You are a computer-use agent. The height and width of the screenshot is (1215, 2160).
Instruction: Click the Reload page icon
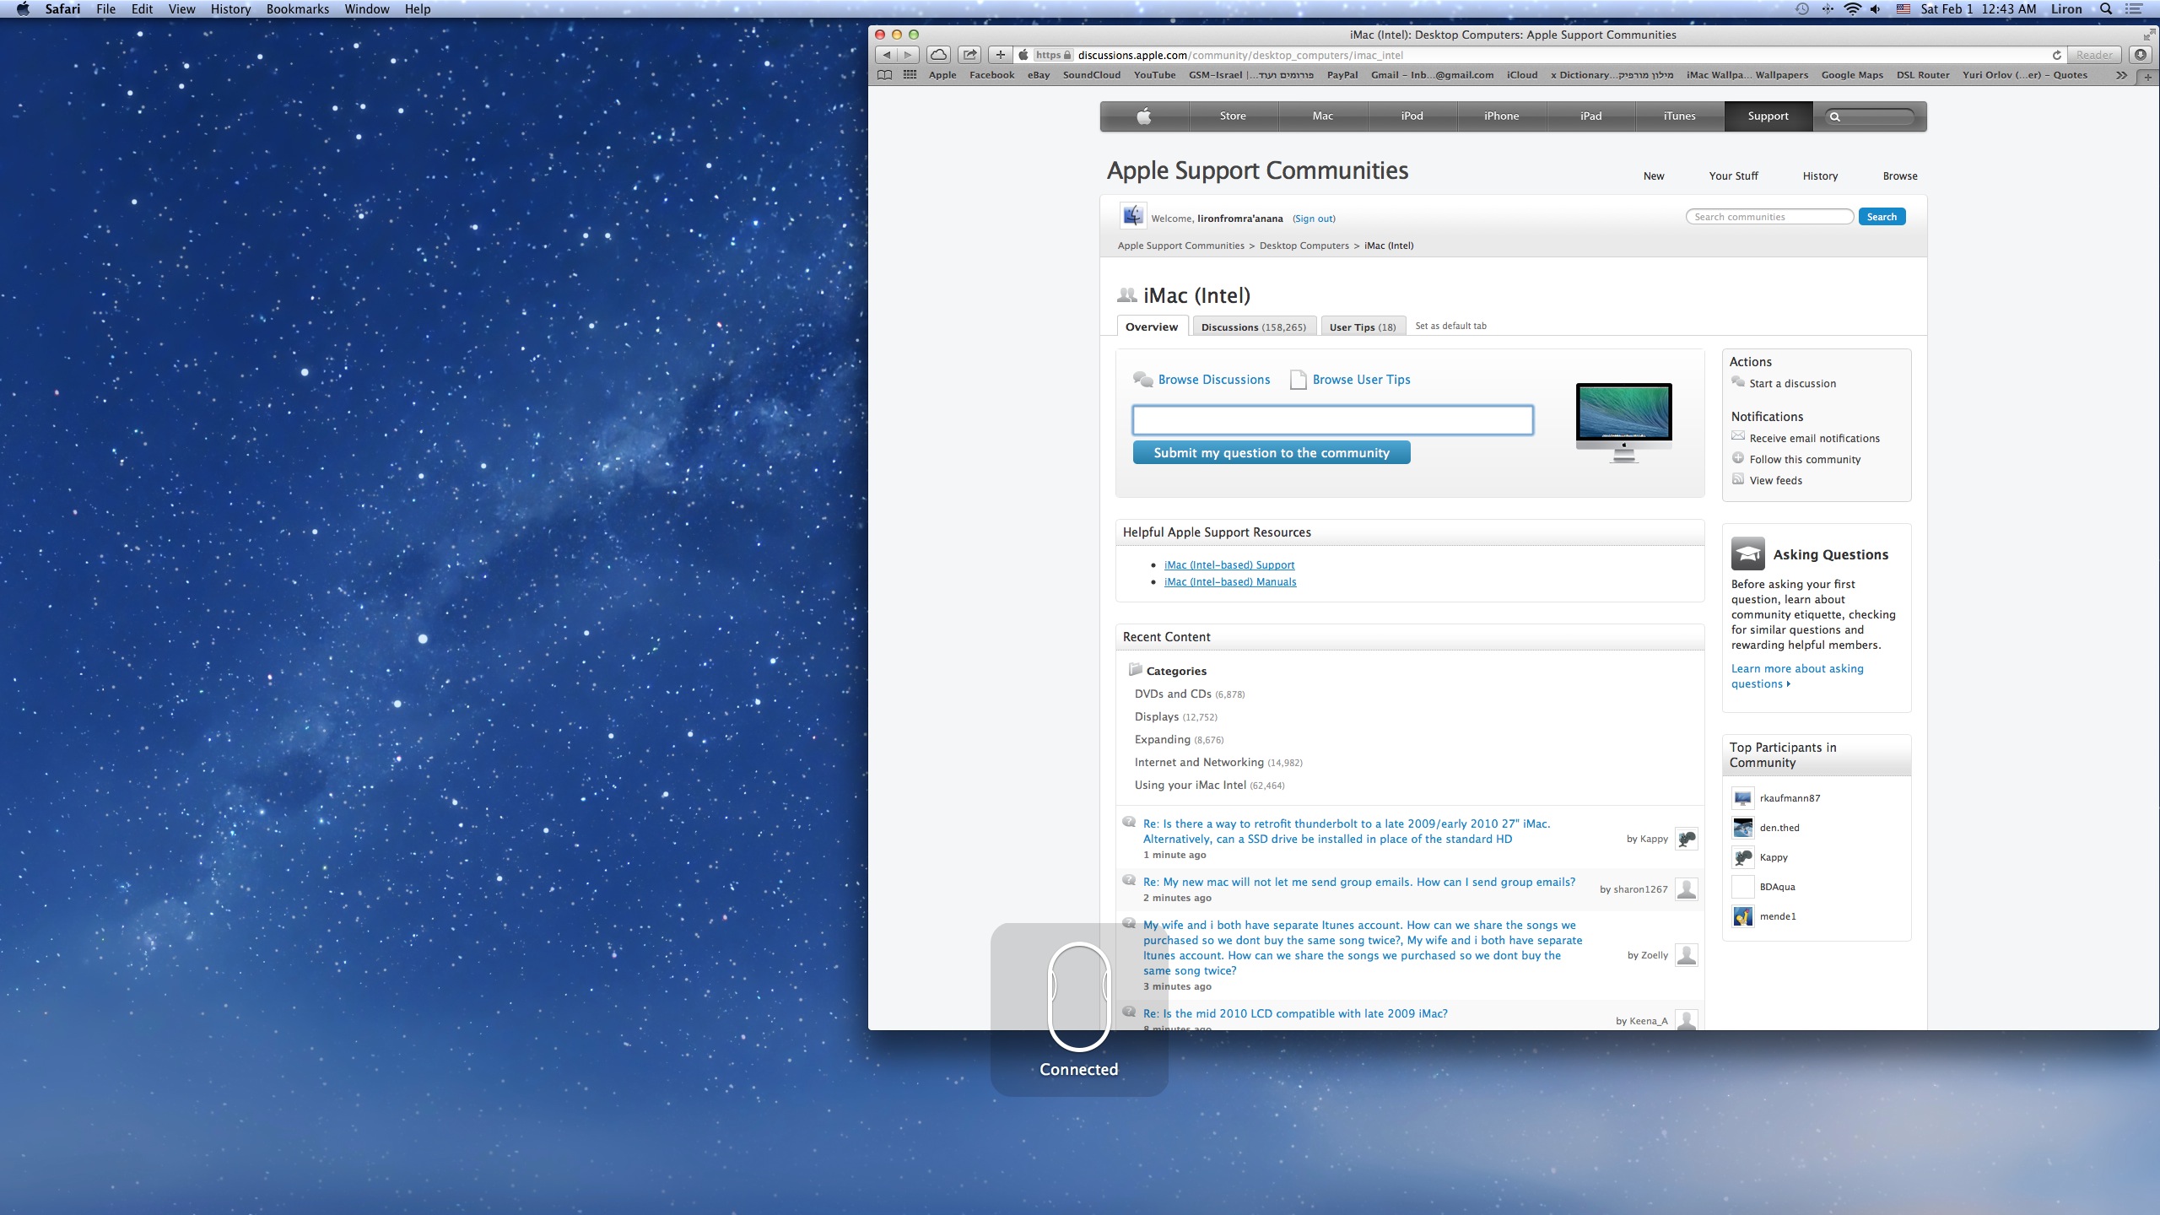coord(2056,55)
